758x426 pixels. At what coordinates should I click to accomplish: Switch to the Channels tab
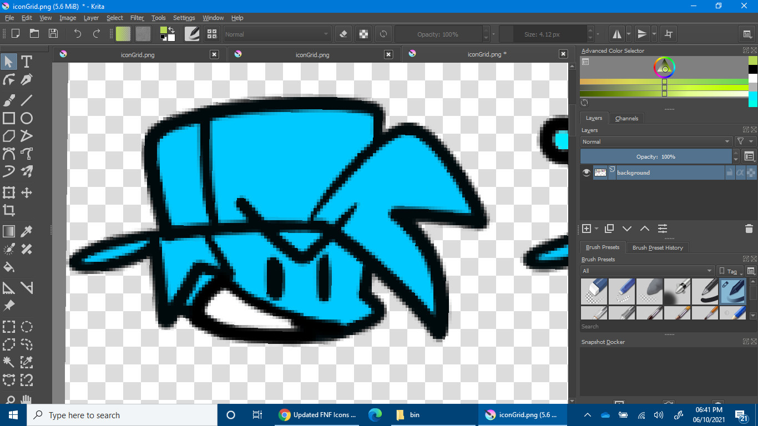click(x=626, y=118)
